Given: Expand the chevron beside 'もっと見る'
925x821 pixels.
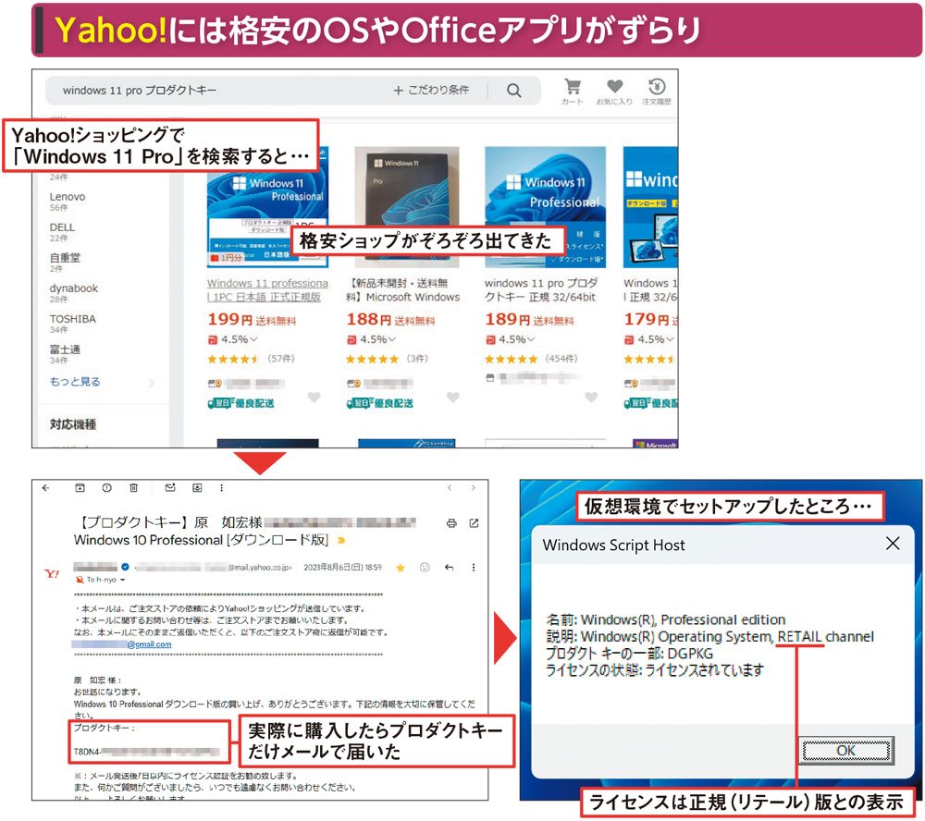Looking at the screenshot, I should pos(151,383).
